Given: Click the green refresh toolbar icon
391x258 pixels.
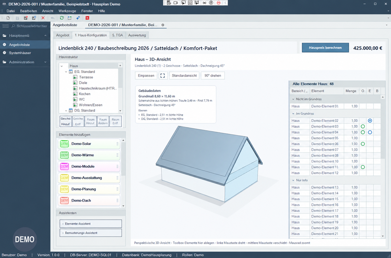Looking at the screenshot, I should (62, 18).
